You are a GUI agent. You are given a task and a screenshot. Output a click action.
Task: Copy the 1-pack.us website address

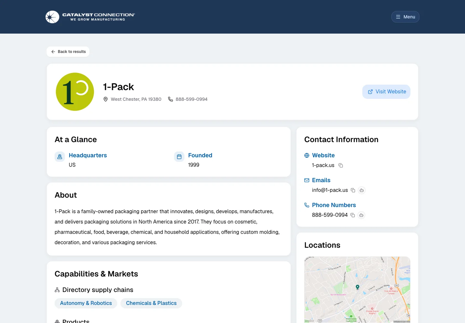coord(341,165)
